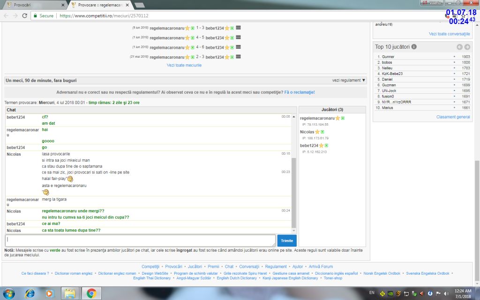Go to next page of Top 10 players
This screenshot has width=480, height=300.
pos(467,47)
